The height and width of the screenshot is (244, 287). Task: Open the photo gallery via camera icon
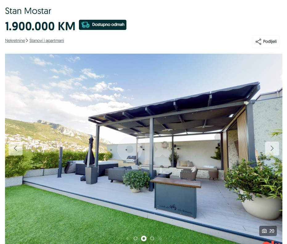(264, 231)
